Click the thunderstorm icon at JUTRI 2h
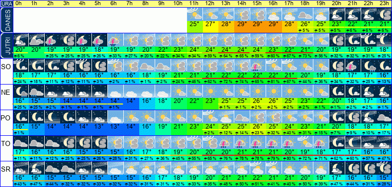The height and width of the screenshot is (187, 392). (x=52, y=40)
